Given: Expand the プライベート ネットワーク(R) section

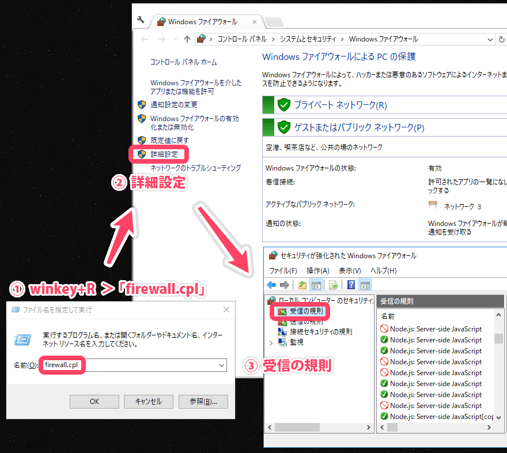Looking at the screenshot, I should pyautogui.click(x=384, y=105).
